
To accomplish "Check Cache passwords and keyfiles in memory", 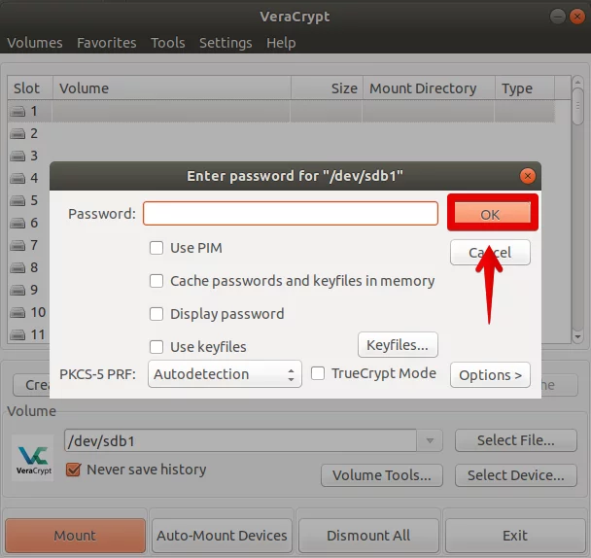I will coord(156,281).
